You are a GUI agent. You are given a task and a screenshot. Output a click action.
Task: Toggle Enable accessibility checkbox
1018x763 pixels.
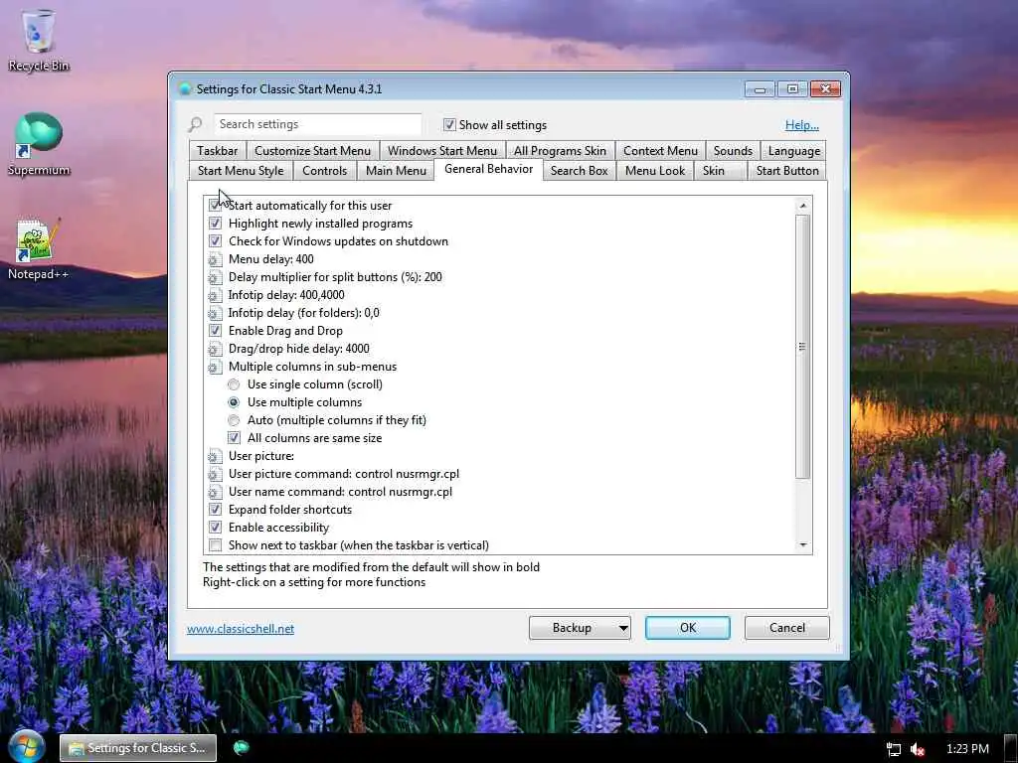[x=215, y=528]
